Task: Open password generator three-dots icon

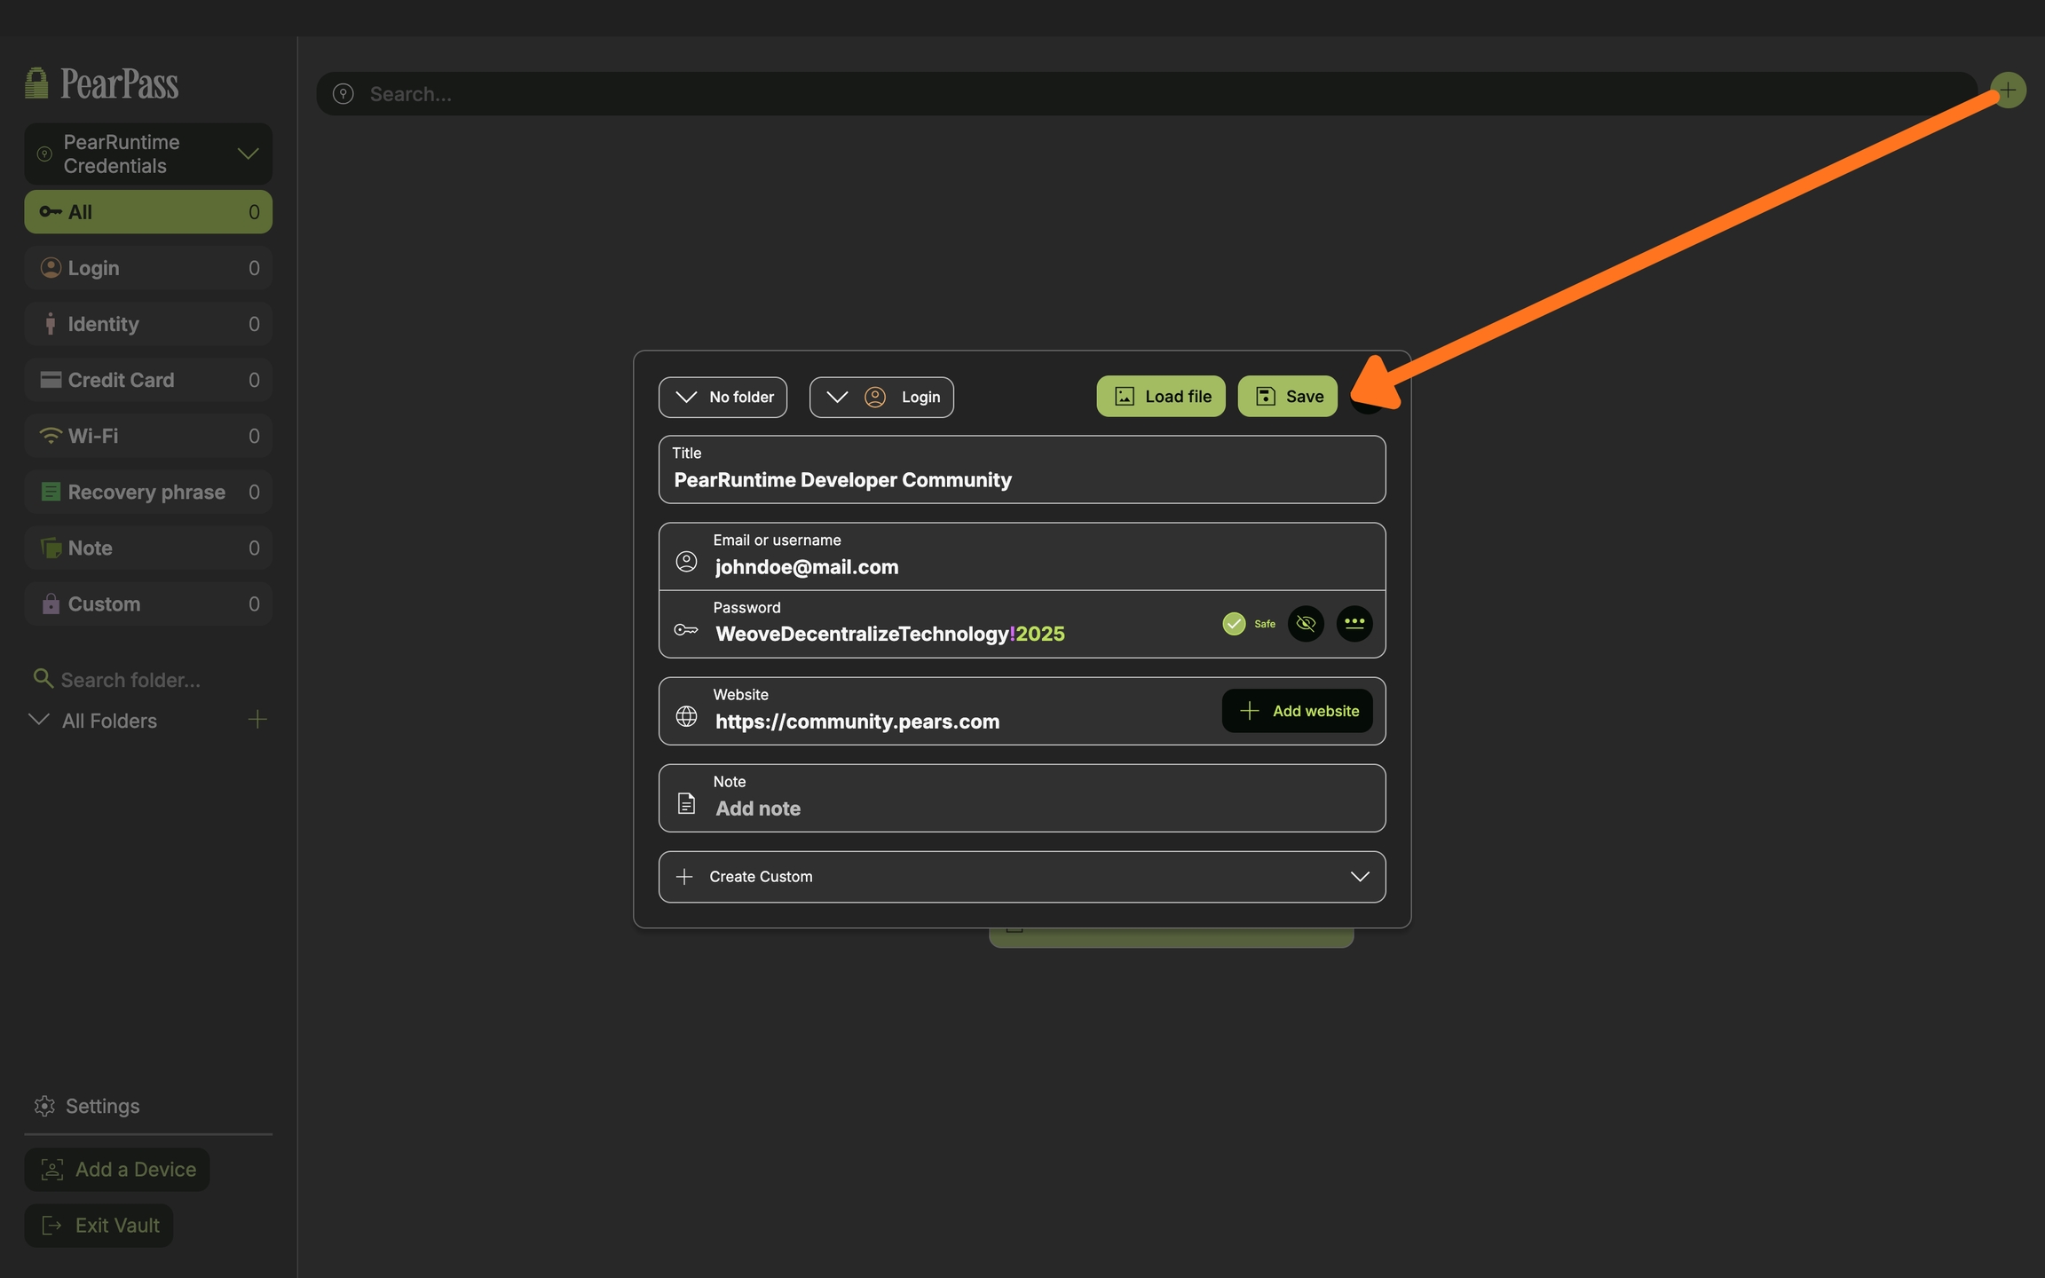Action: [x=1354, y=623]
